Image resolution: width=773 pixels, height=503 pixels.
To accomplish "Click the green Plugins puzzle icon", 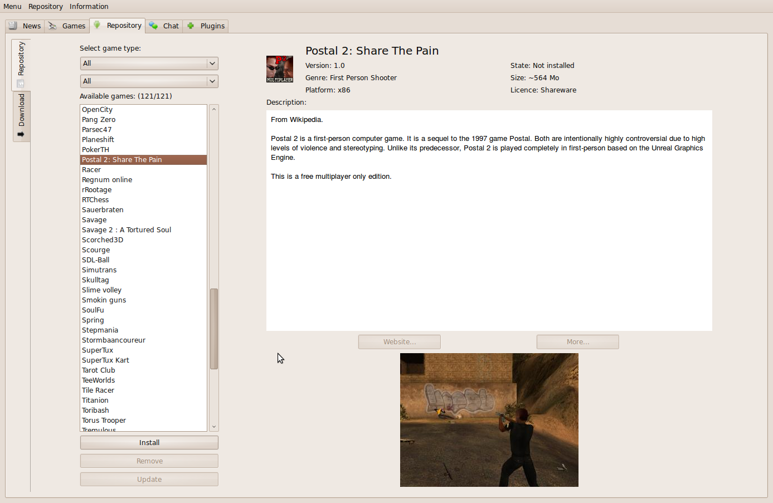I will (x=191, y=26).
